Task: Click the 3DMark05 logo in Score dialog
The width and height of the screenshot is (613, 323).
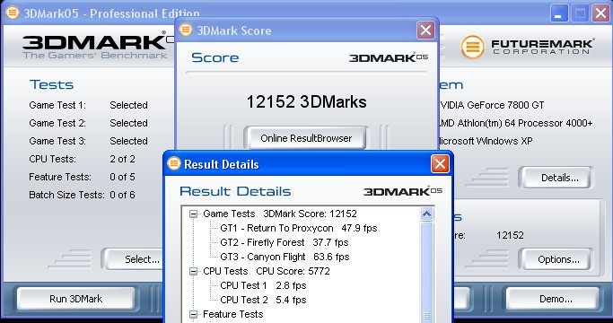Action: click(x=389, y=58)
